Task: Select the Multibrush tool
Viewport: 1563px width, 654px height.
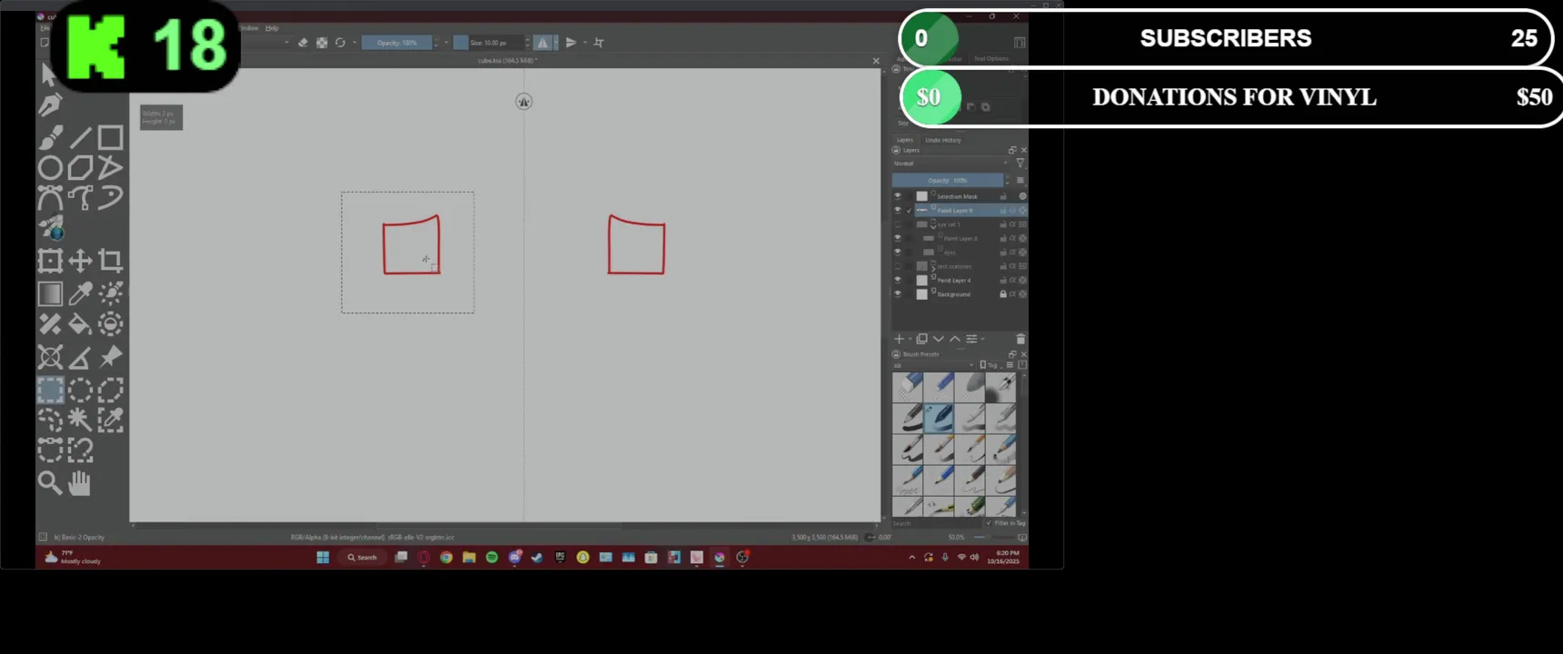Action: click(50, 228)
